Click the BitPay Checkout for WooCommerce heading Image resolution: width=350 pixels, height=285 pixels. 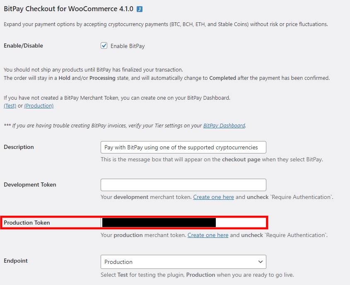click(x=68, y=9)
